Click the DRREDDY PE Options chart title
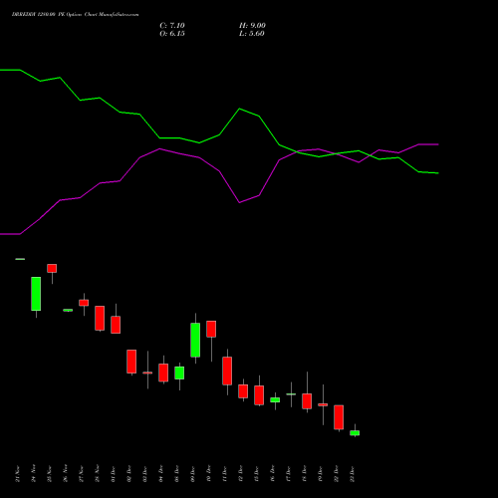The height and width of the screenshot is (498, 498). pos(75,14)
